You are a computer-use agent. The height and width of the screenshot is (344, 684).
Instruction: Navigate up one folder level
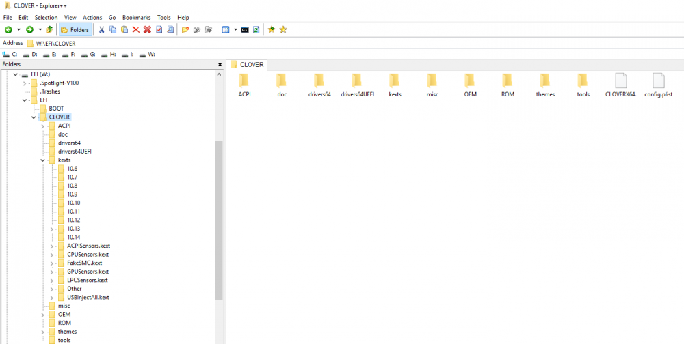49,29
